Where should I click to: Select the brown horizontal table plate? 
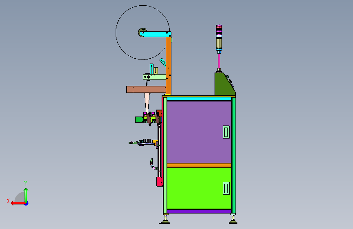tap(146, 90)
